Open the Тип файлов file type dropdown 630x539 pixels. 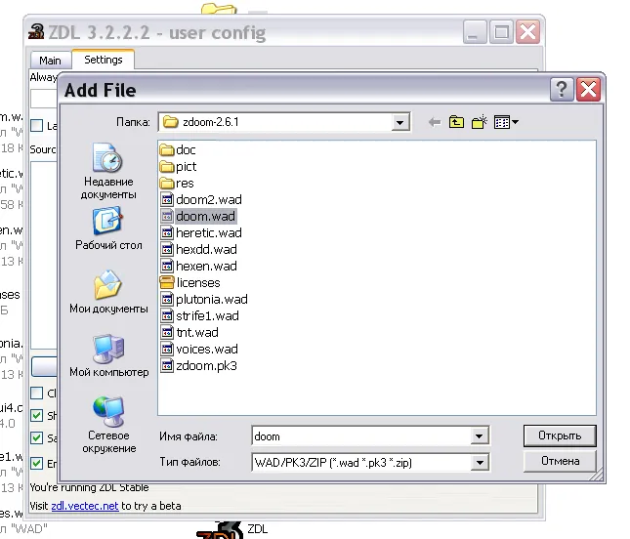tap(479, 461)
